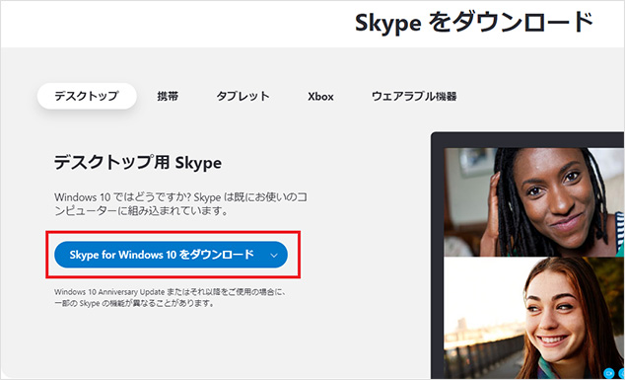This screenshot has width=625, height=380.
Task: Open the ウェアラブル機器 tab
Action: coord(414,96)
